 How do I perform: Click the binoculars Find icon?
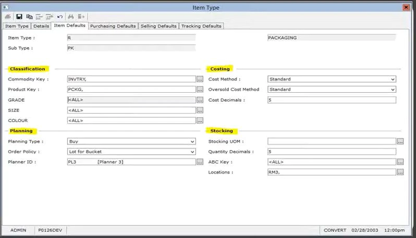[70, 17]
